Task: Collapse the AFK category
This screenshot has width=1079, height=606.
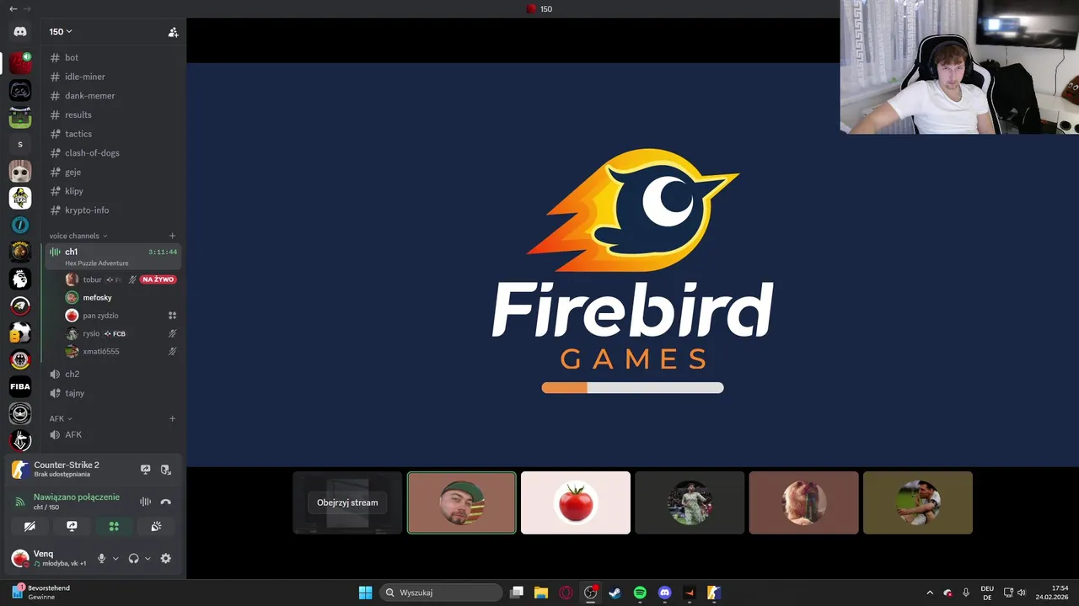Action: [x=61, y=418]
